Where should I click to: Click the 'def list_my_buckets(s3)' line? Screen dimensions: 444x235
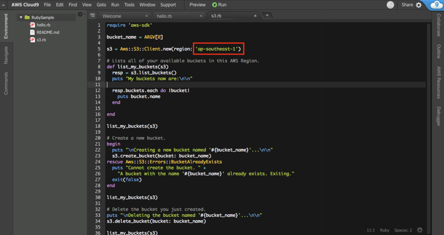pyautogui.click(x=137, y=67)
